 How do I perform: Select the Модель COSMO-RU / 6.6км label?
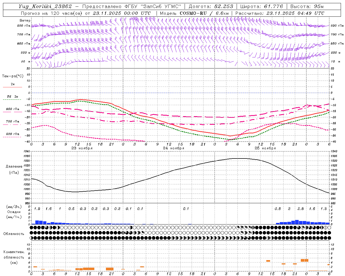194,13
